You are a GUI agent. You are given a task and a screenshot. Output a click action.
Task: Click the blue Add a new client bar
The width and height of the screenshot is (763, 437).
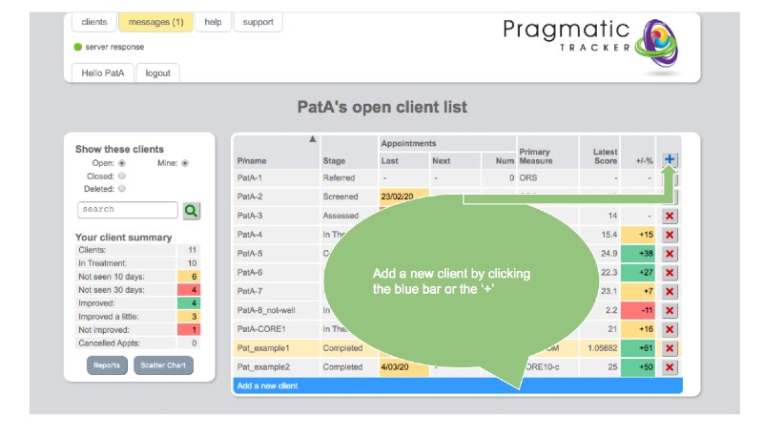(x=458, y=385)
